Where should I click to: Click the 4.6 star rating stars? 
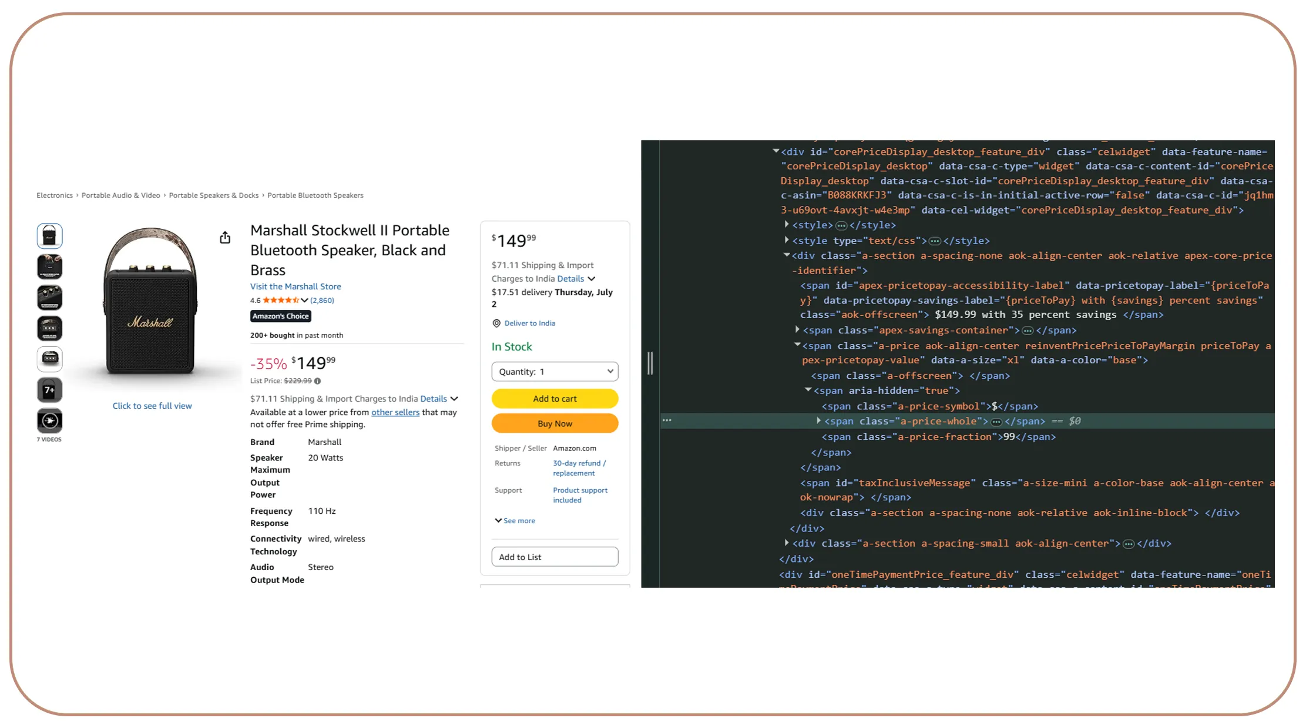click(x=281, y=301)
